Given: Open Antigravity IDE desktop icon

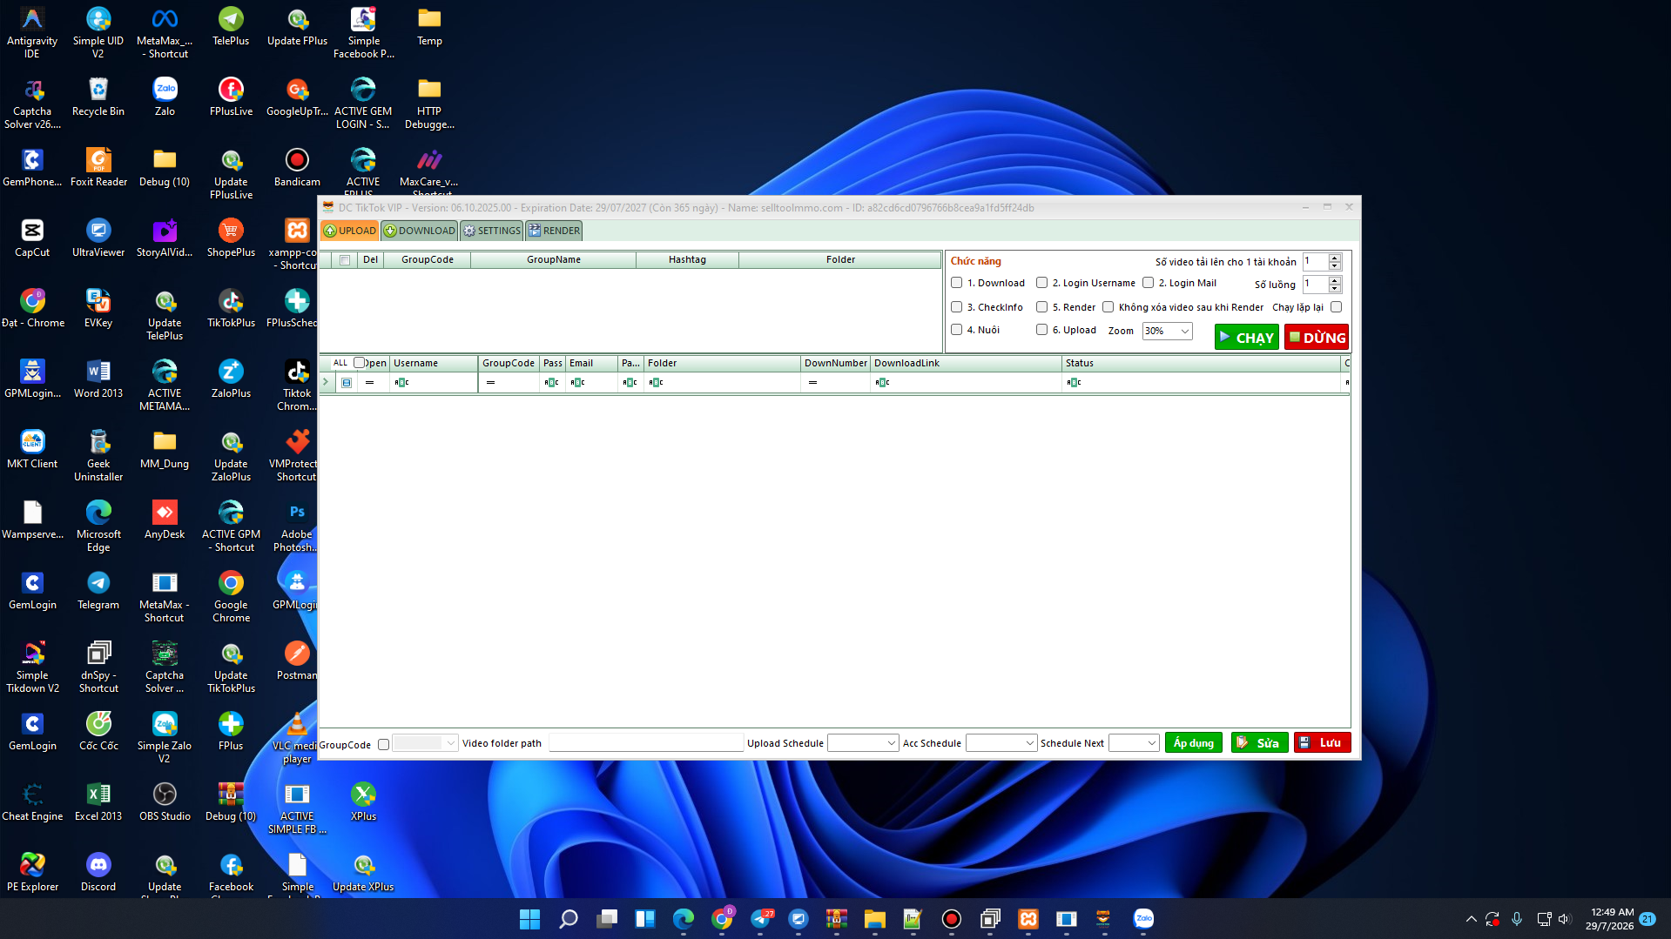Looking at the screenshot, I should (x=32, y=32).
